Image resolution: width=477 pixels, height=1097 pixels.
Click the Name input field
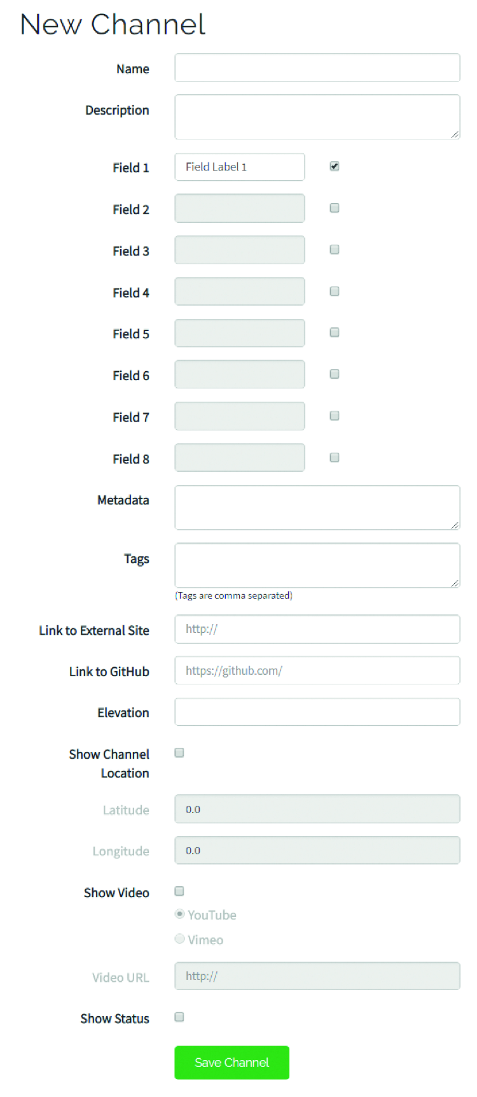[x=317, y=68]
